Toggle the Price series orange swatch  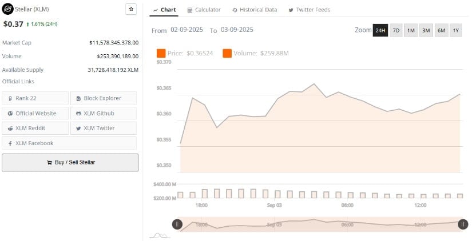[161, 54]
